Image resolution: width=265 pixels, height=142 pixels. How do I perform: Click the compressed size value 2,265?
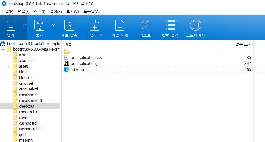click(x=246, y=69)
